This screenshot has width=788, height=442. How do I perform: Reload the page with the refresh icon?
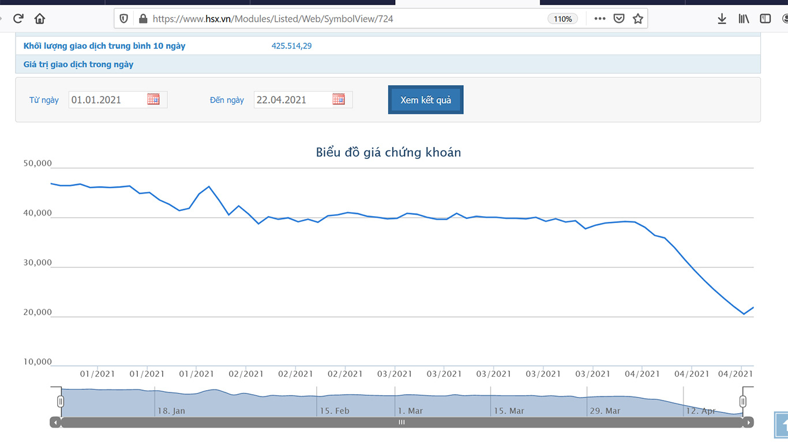pyautogui.click(x=18, y=18)
